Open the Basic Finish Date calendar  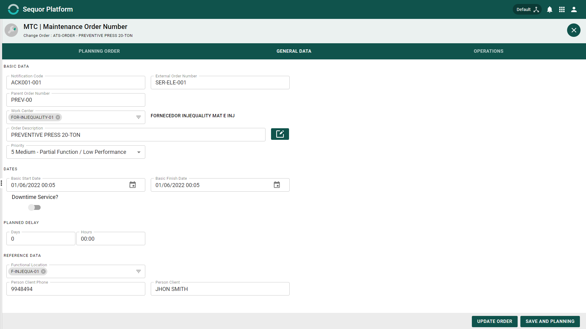277,185
